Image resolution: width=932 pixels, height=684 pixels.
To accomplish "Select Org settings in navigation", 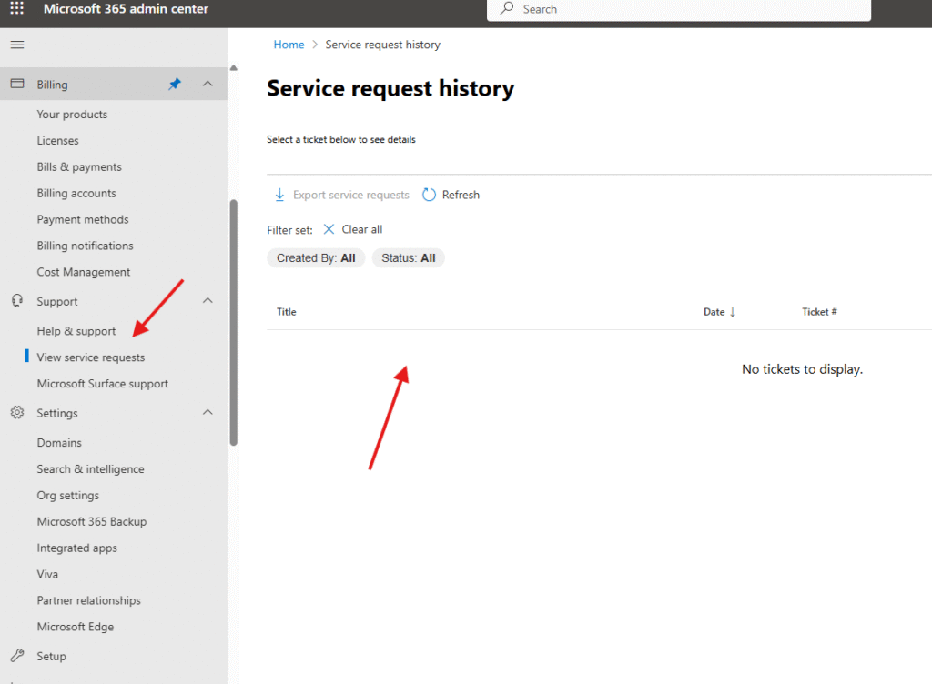I will [68, 496].
